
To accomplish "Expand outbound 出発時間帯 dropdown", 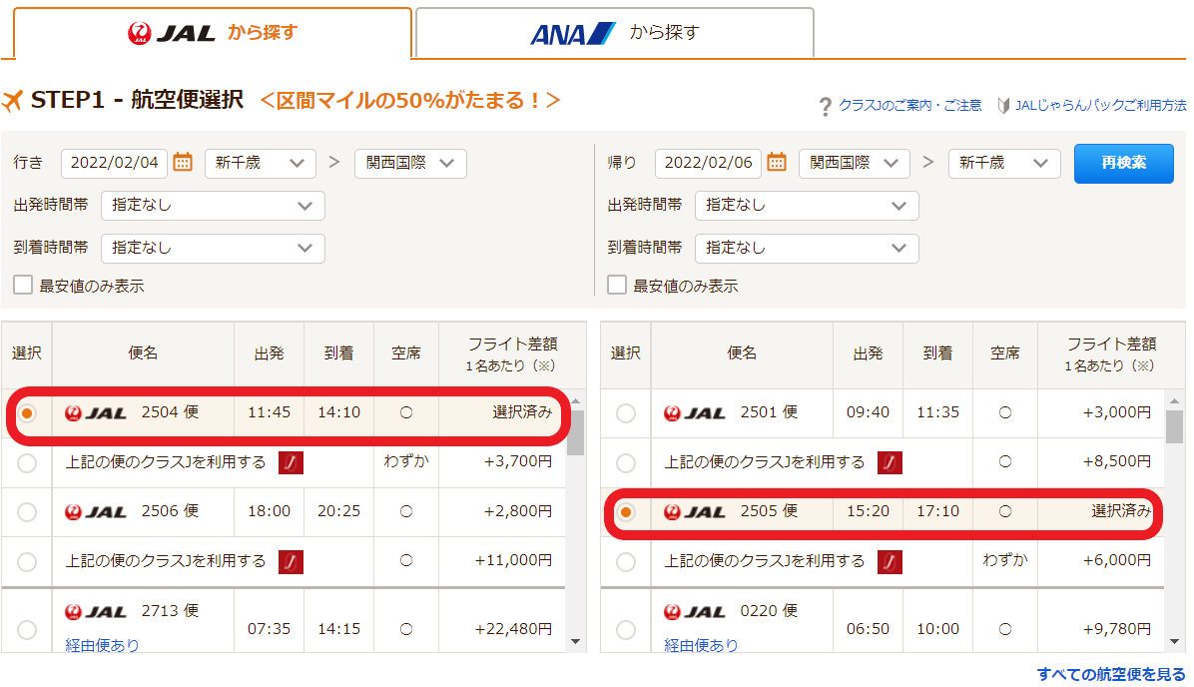I will (x=213, y=206).
